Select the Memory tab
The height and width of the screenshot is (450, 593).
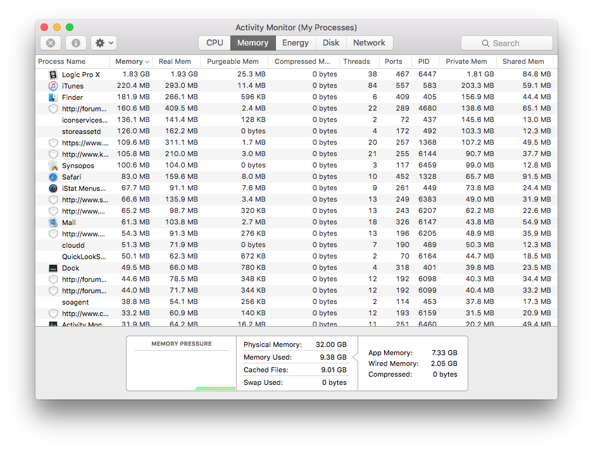(x=253, y=43)
